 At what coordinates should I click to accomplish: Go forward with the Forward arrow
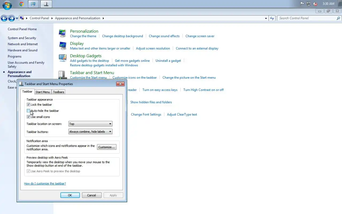pyautogui.click(x=11, y=18)
